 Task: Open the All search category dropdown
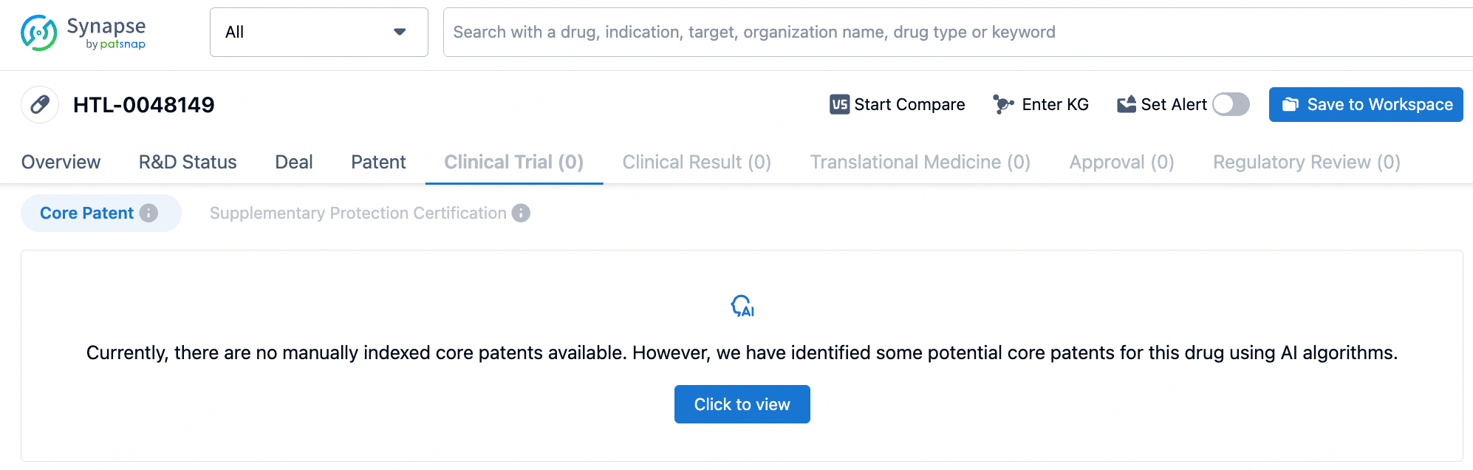pyautogui.click(x=318, y=33)
